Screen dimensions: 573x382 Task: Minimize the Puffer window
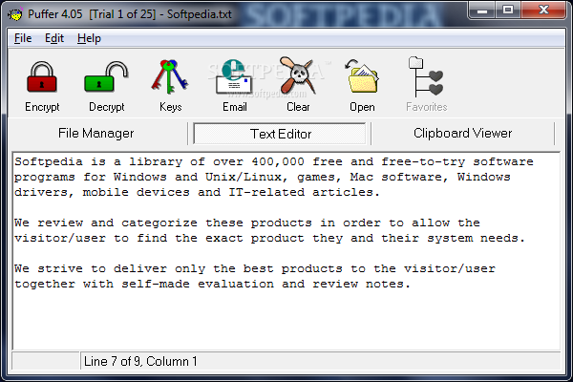(482, 11)
